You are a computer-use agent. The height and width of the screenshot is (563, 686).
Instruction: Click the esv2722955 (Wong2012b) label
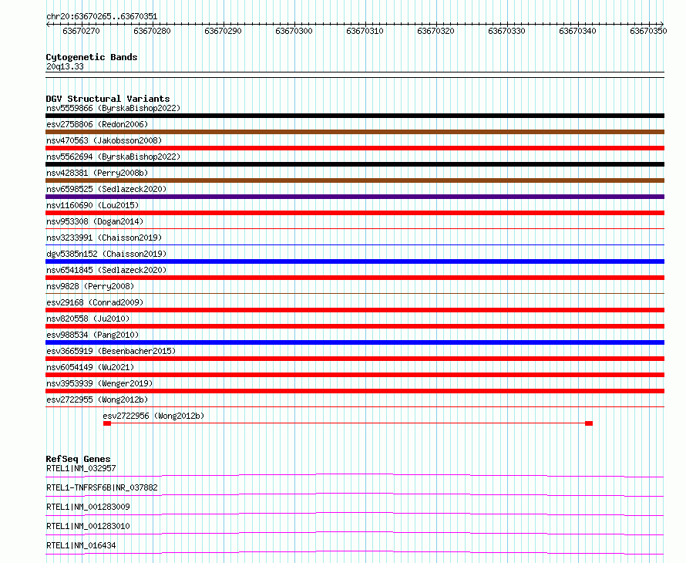click(x=97, y=399)
